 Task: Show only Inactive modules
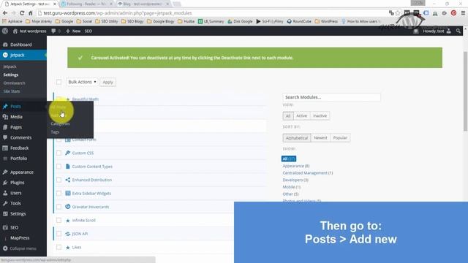(x=320, y=115)
